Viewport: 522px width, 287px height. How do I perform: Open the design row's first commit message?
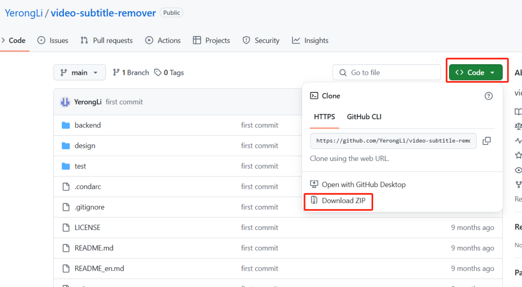click(x=260, y=146)
